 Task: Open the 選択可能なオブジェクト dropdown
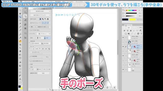click(40, 15)
